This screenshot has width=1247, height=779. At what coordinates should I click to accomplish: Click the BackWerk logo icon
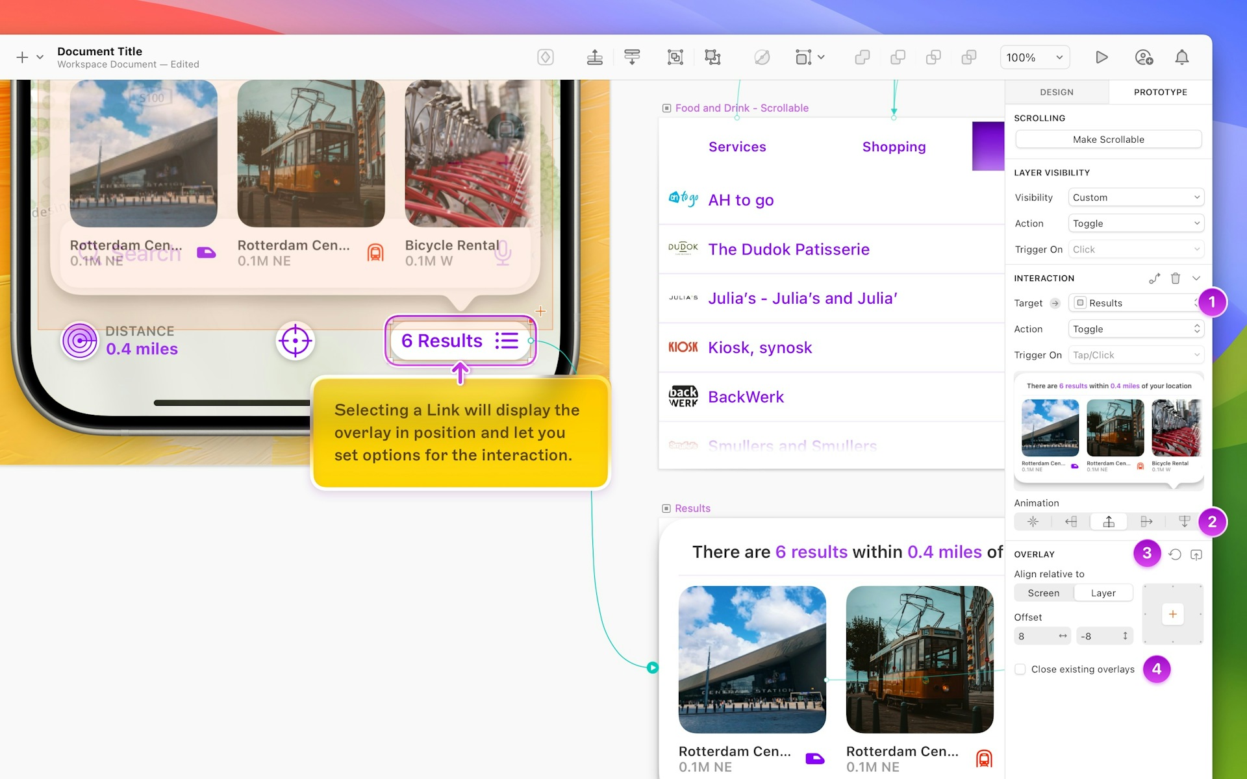point(683,397)
